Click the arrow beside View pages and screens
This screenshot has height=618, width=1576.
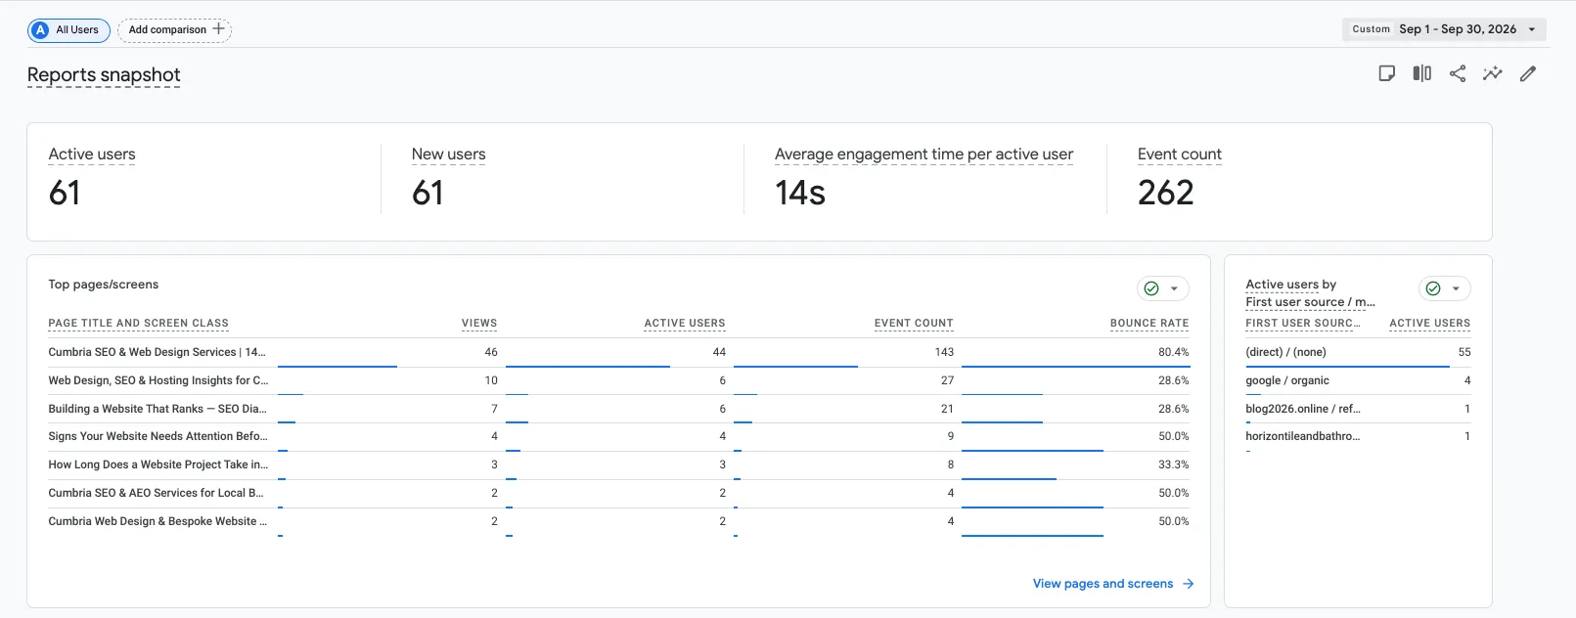[x=1188, y=584]
